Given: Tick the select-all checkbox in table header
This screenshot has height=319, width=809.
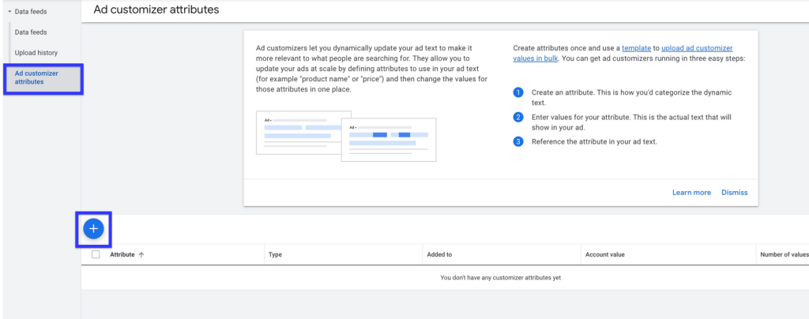Looking at the screenshot, I should pos(96,254).
